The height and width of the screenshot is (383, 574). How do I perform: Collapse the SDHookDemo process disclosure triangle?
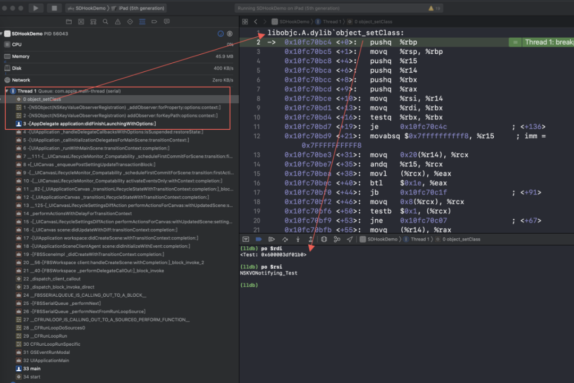tap(2, 34)
